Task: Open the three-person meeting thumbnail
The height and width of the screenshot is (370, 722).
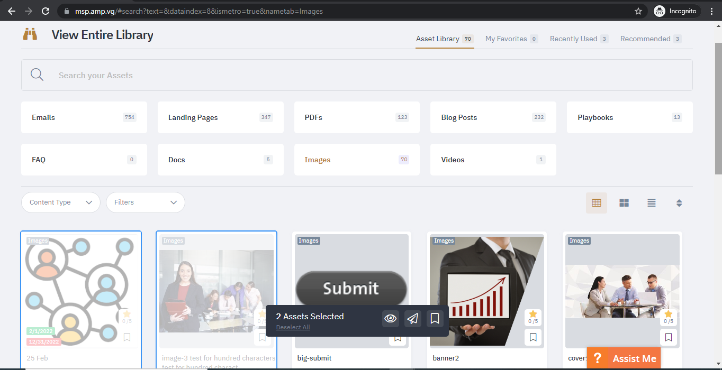Action: (x=622, y=291)
